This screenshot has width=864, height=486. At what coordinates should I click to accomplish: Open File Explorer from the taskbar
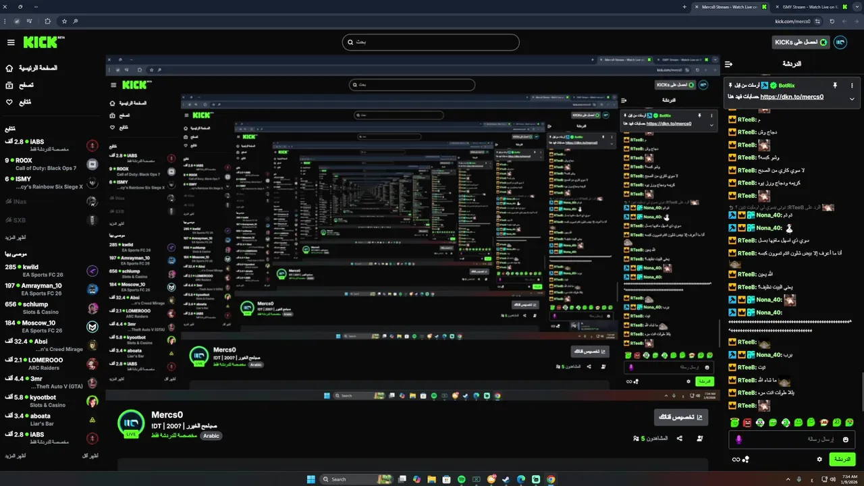click(x=431, y=479)
